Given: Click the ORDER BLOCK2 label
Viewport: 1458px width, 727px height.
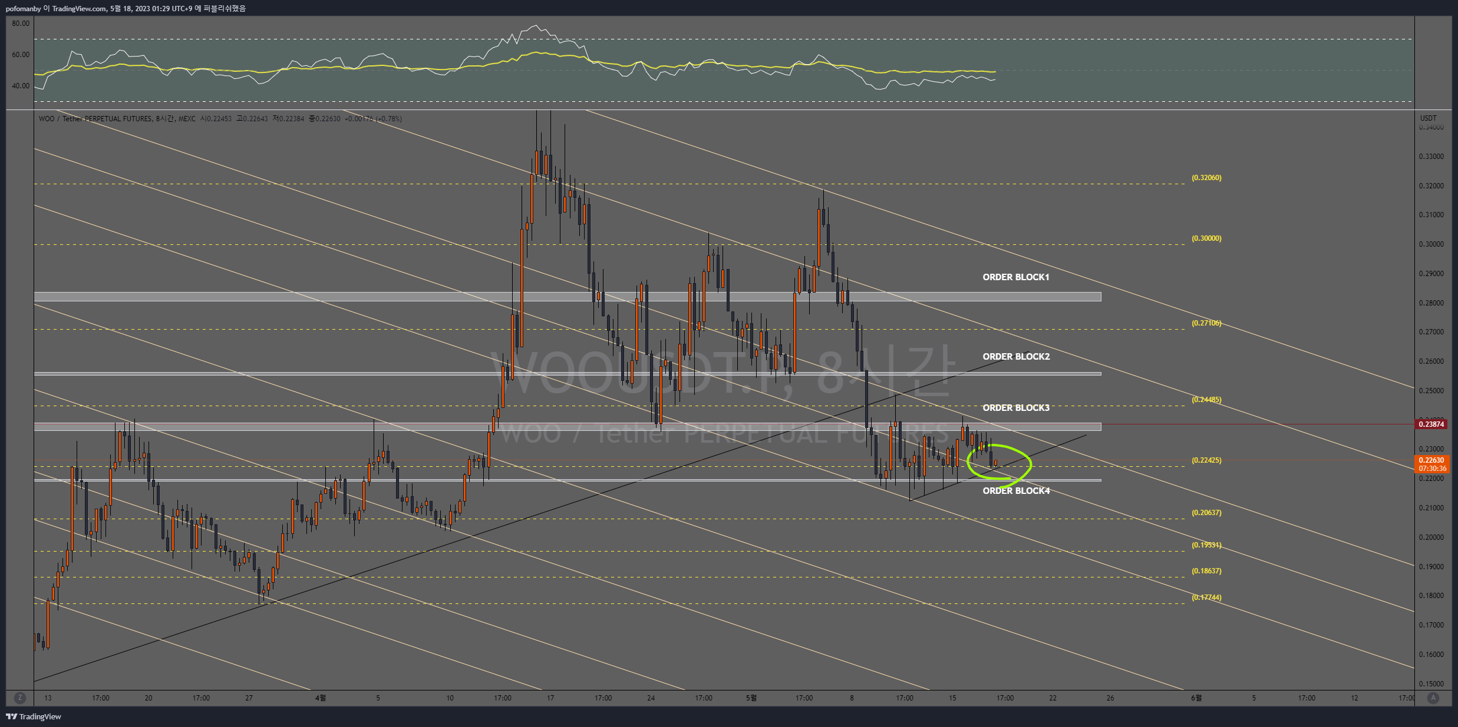Looking at the screenshot, I should pyautogui.click(x=1016, y=356).
